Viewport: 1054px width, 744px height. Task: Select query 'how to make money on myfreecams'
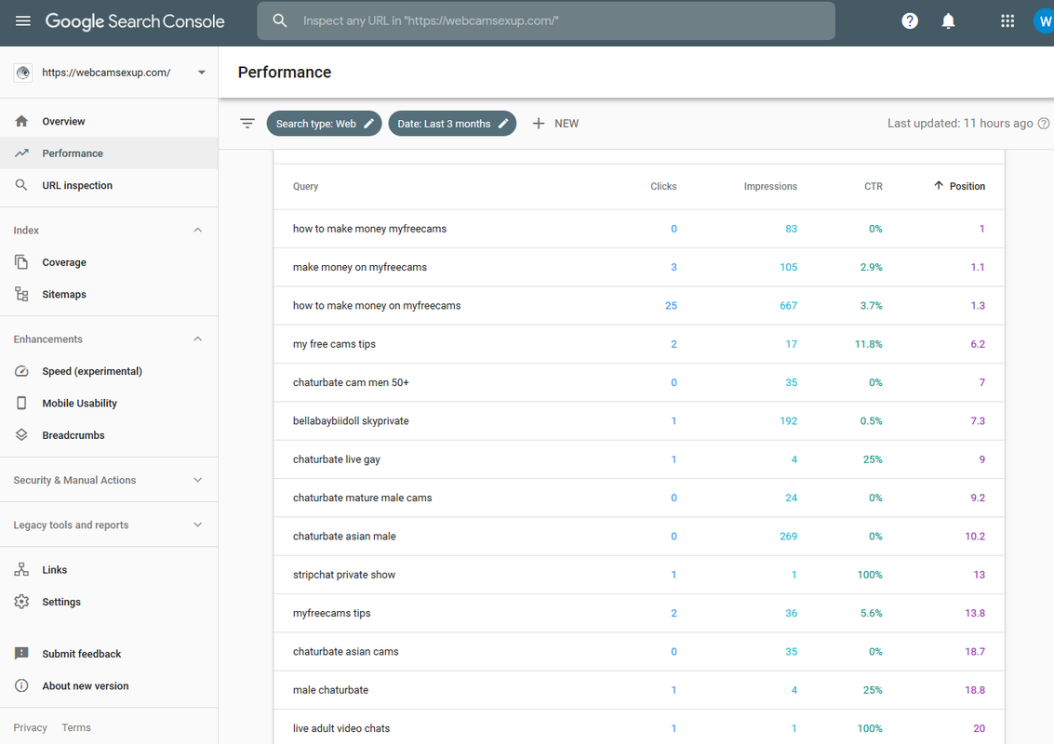(x=638, y=305)
